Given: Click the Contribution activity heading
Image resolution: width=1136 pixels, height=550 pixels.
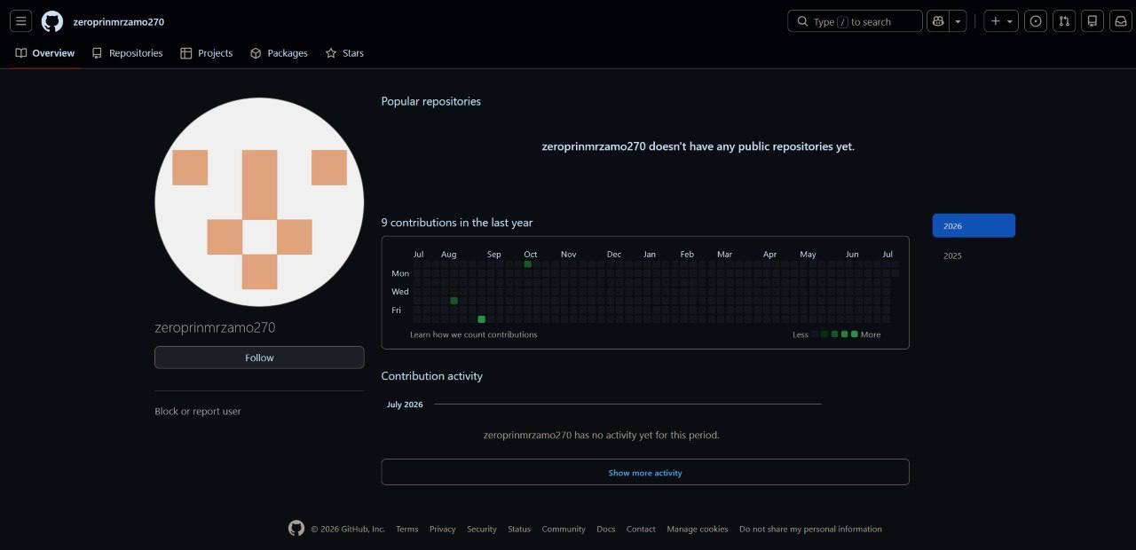Looking at the screenshot, I should coord(432,376).
